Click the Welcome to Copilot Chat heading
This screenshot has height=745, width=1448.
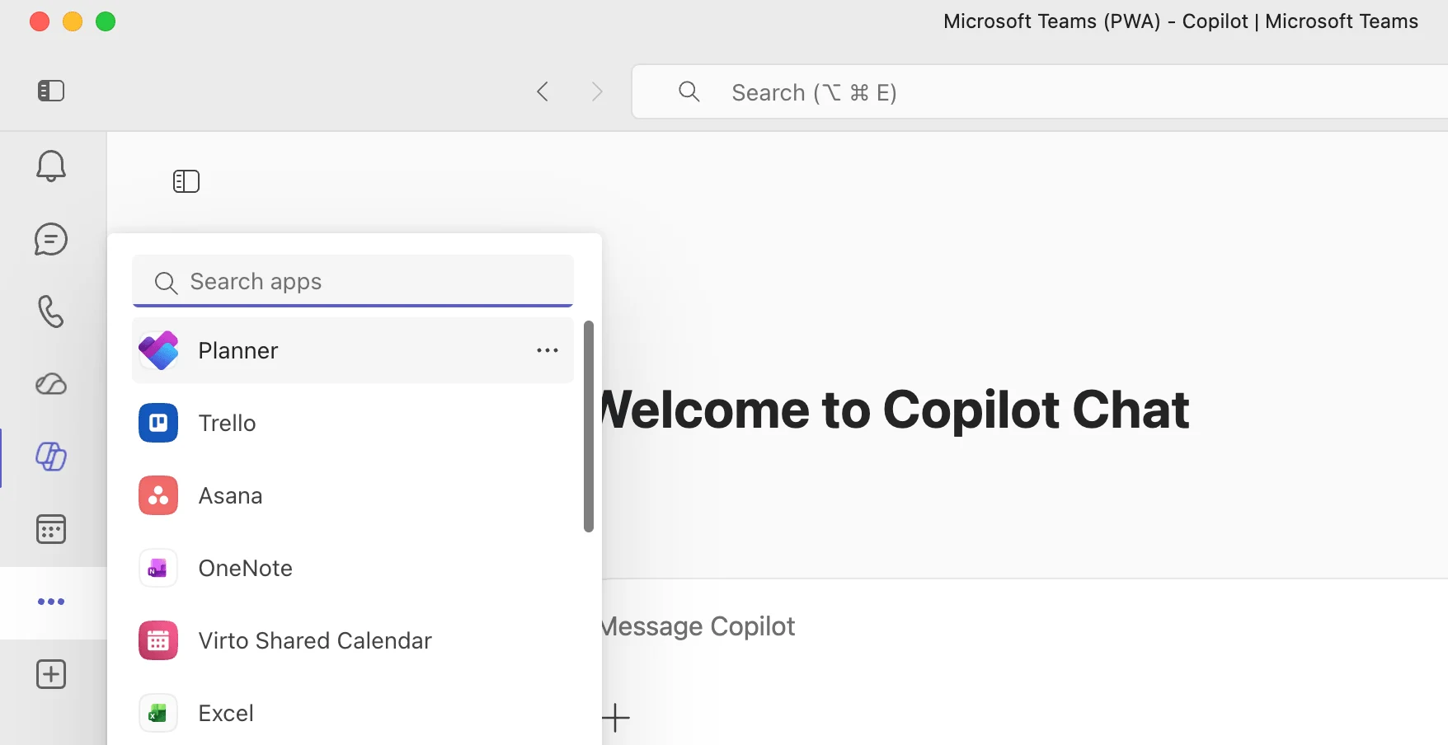point(896,410)
